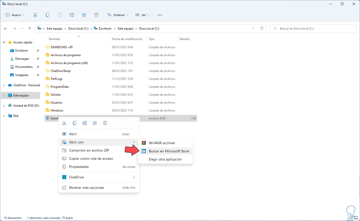This screenshot has height=221, width=360.
Task: Choose Comprimir en archivo ZIP
Action: 99,150
